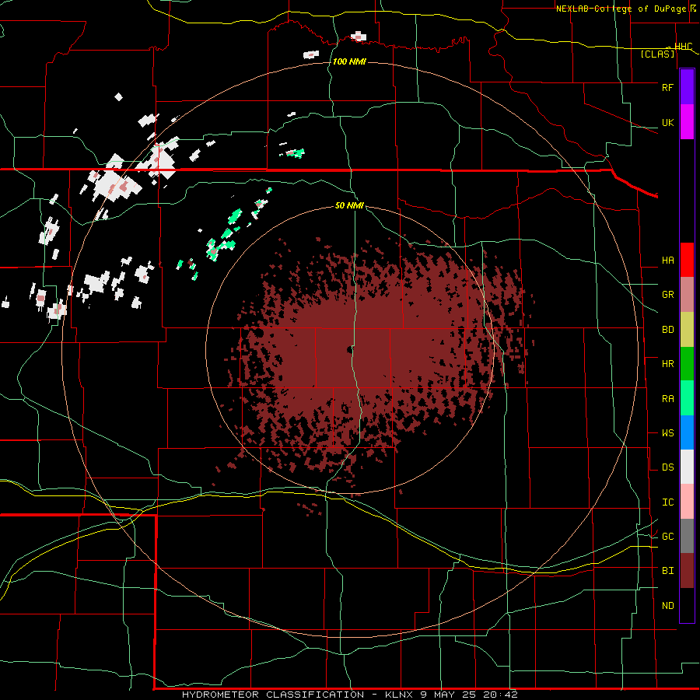Click the GR legend label

667,295
